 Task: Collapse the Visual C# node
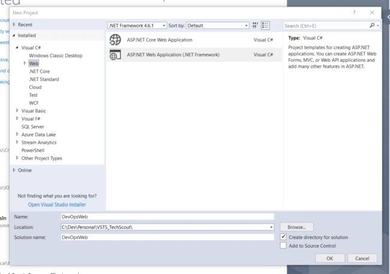(17, 47)
